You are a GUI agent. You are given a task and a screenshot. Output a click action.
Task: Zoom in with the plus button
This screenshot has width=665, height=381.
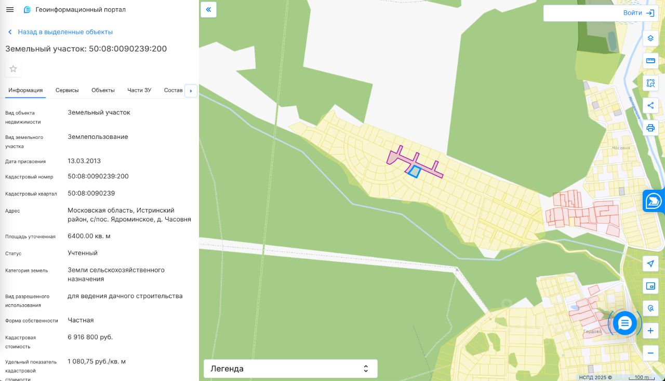coord(650,331)
